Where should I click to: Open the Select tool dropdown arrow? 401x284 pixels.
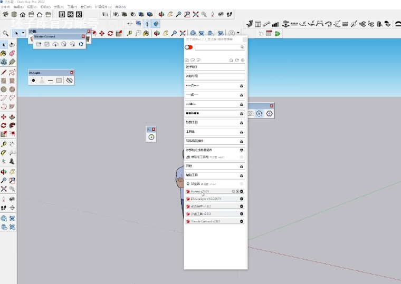tap(23, 33)
